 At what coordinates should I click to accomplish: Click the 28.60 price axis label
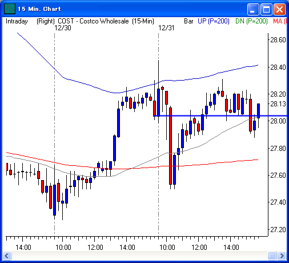tap(278, 40)
